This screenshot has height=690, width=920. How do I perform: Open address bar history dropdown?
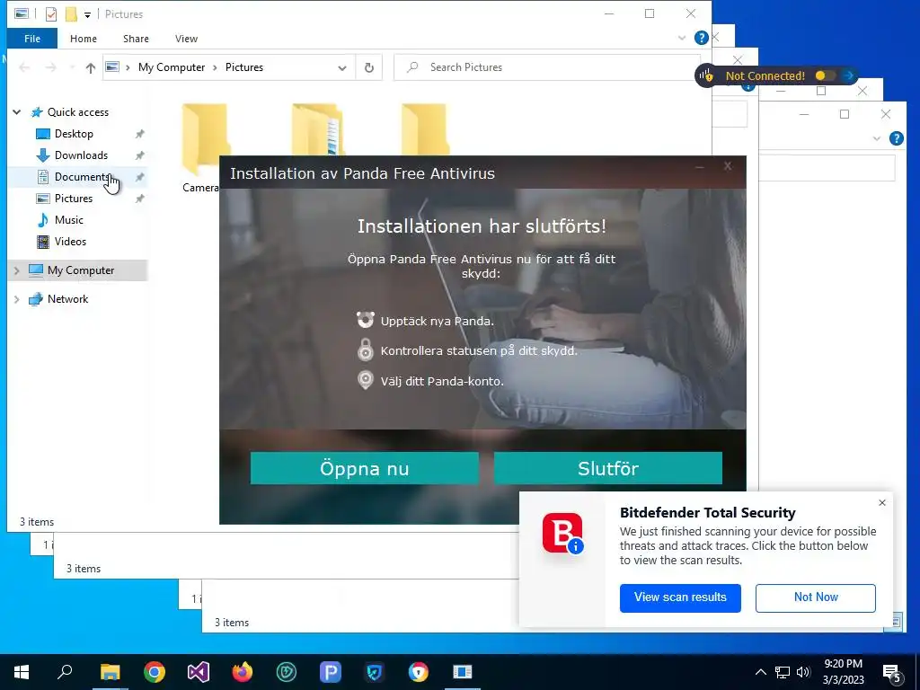point(342,67)
